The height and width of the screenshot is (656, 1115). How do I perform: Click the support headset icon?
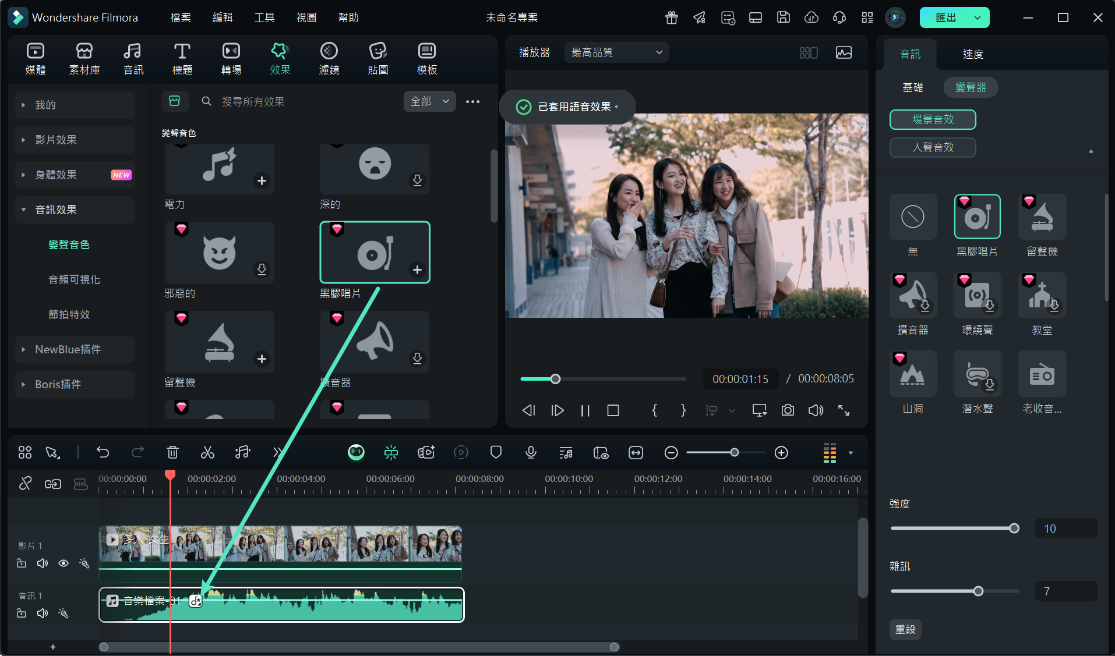click(839, 17)
